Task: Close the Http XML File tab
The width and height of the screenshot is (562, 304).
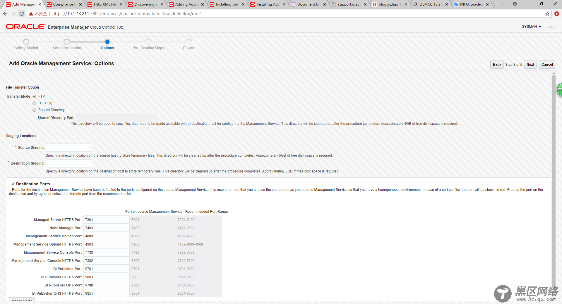Action: pos(121,4)
